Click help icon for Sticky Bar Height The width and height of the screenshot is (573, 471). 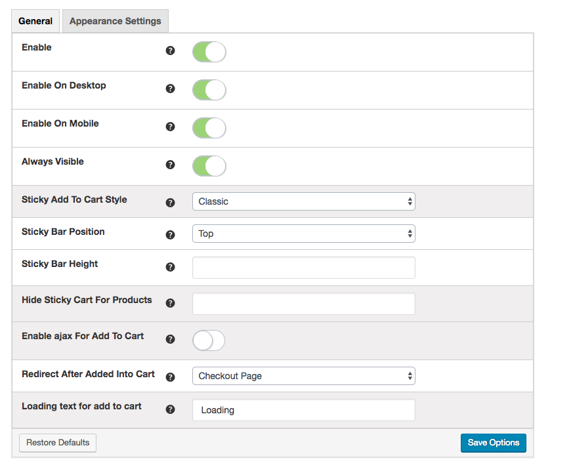(x=171, y=267)
